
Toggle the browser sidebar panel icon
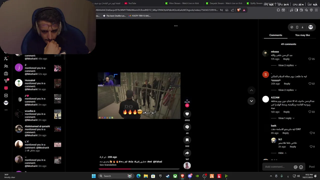point(296,10)
